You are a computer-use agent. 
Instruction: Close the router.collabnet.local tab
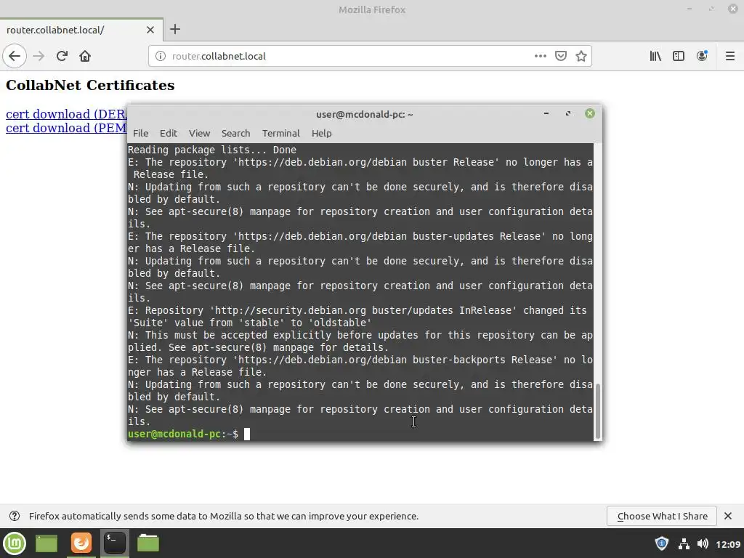coord(150,30)
